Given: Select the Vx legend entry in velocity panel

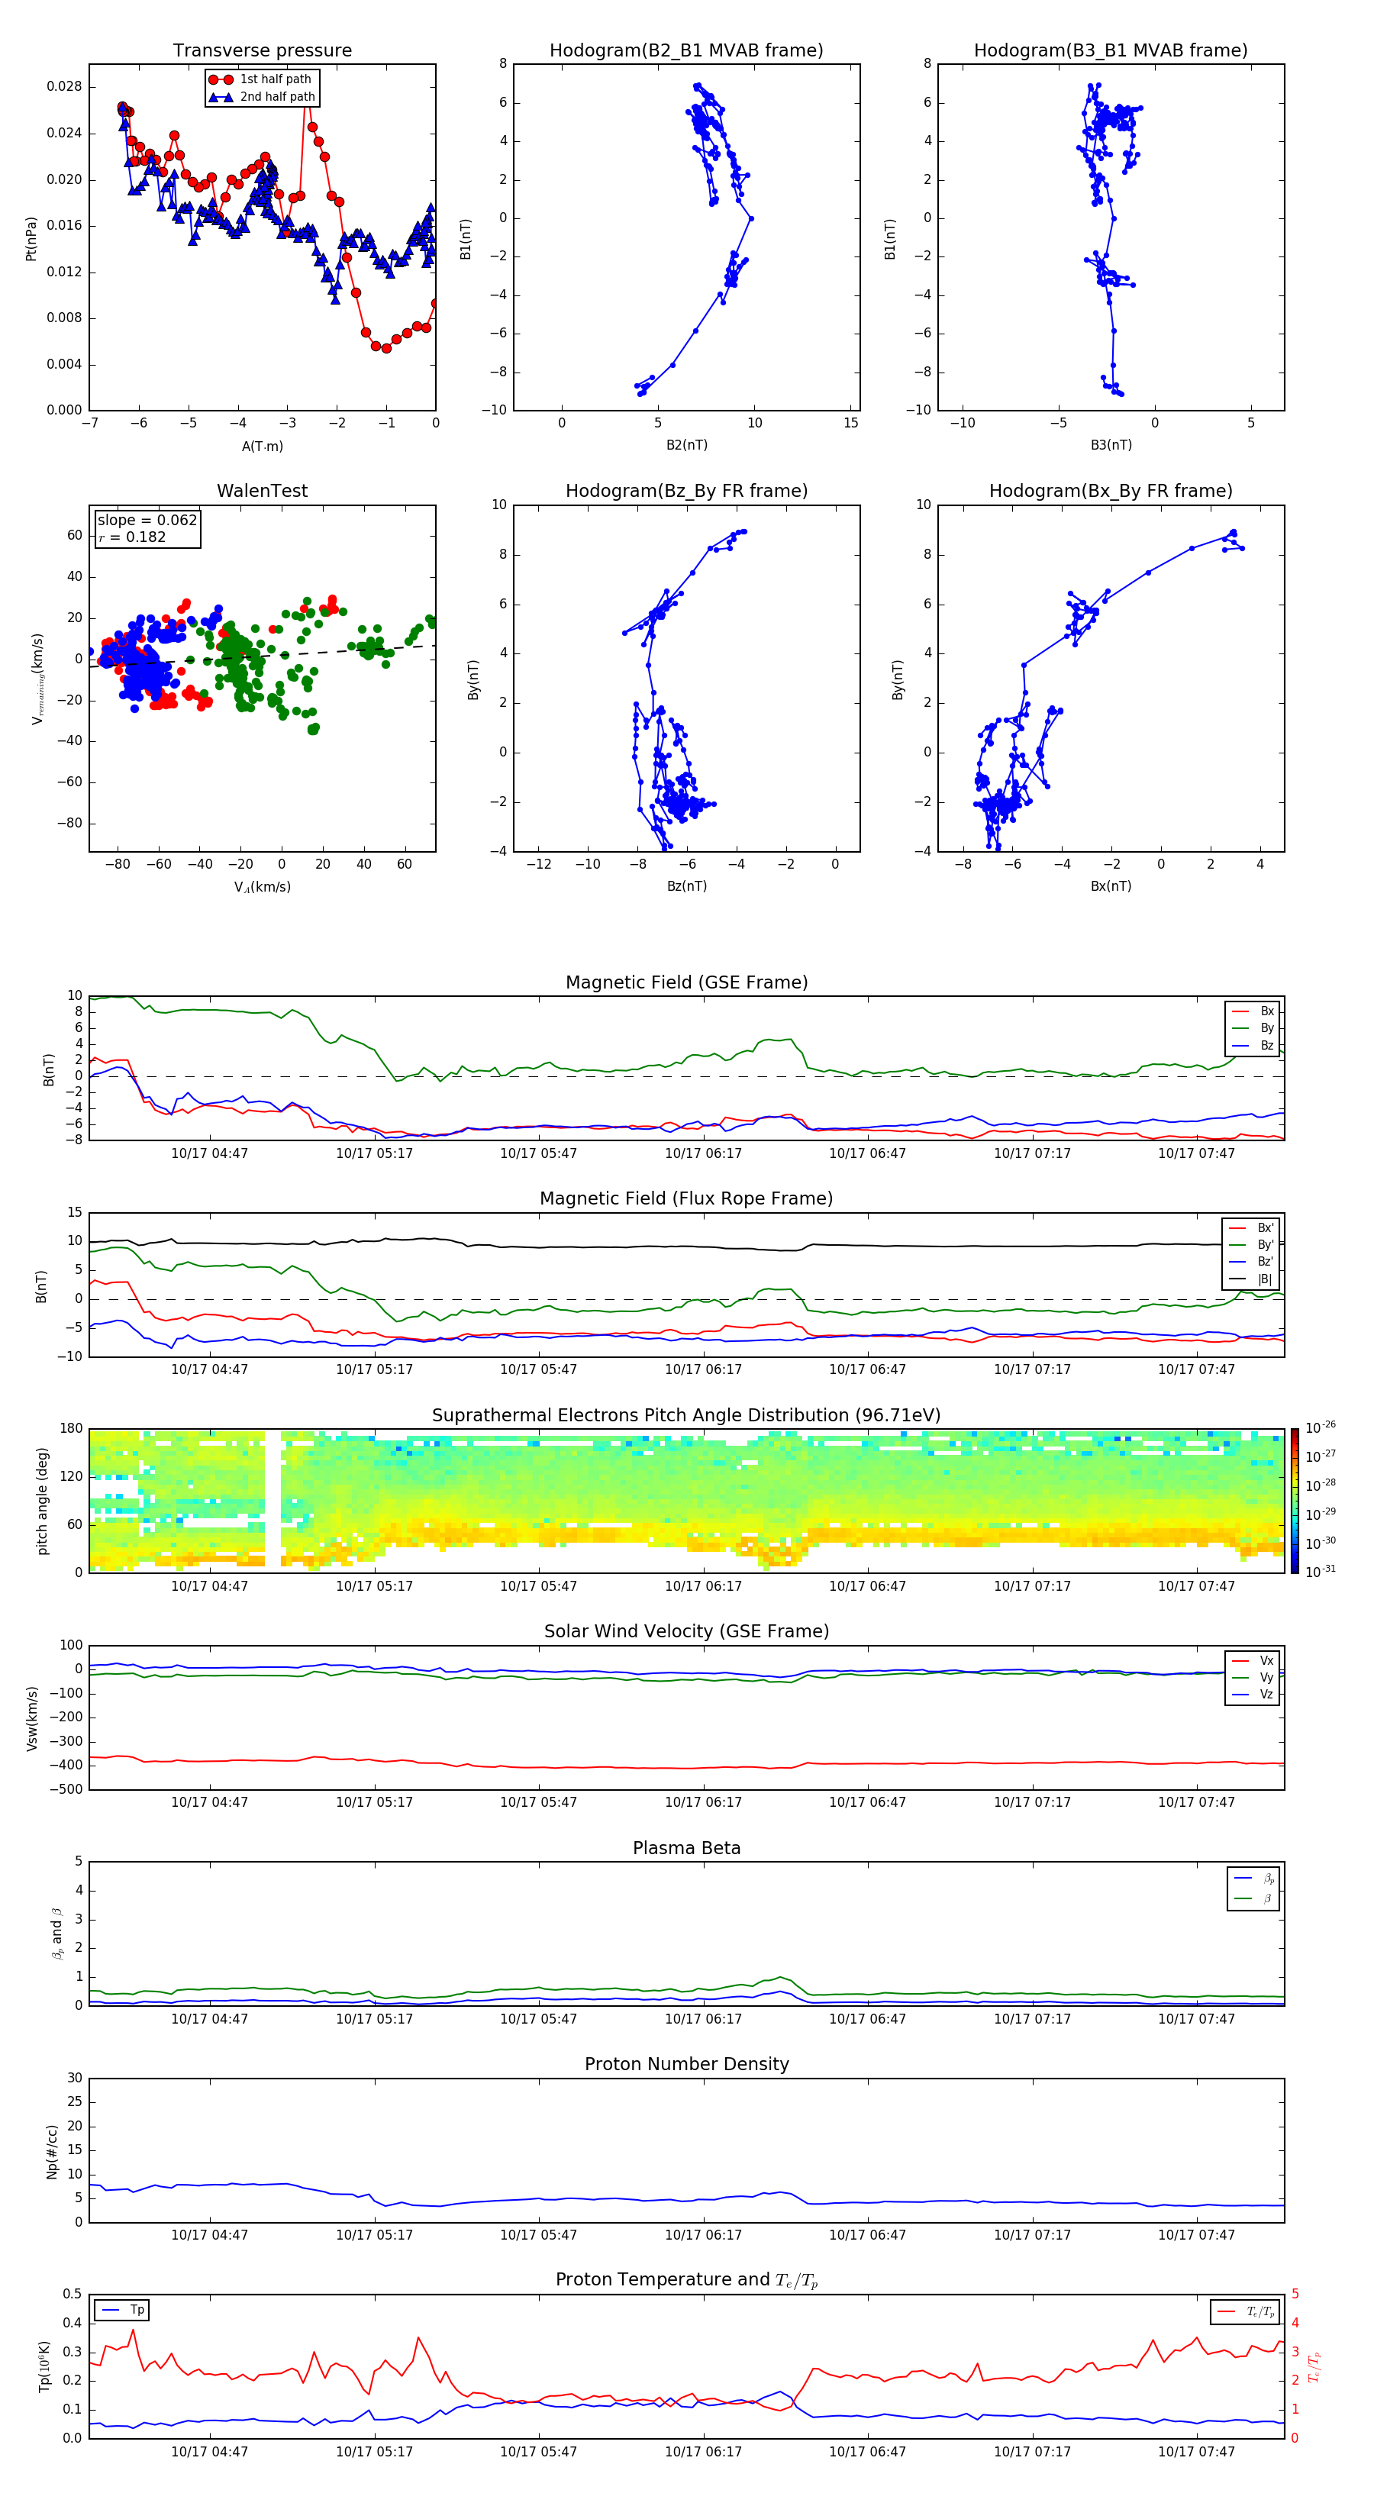Looking at the screenshot, I should pyautogui.click(x=1253, y=1660).
